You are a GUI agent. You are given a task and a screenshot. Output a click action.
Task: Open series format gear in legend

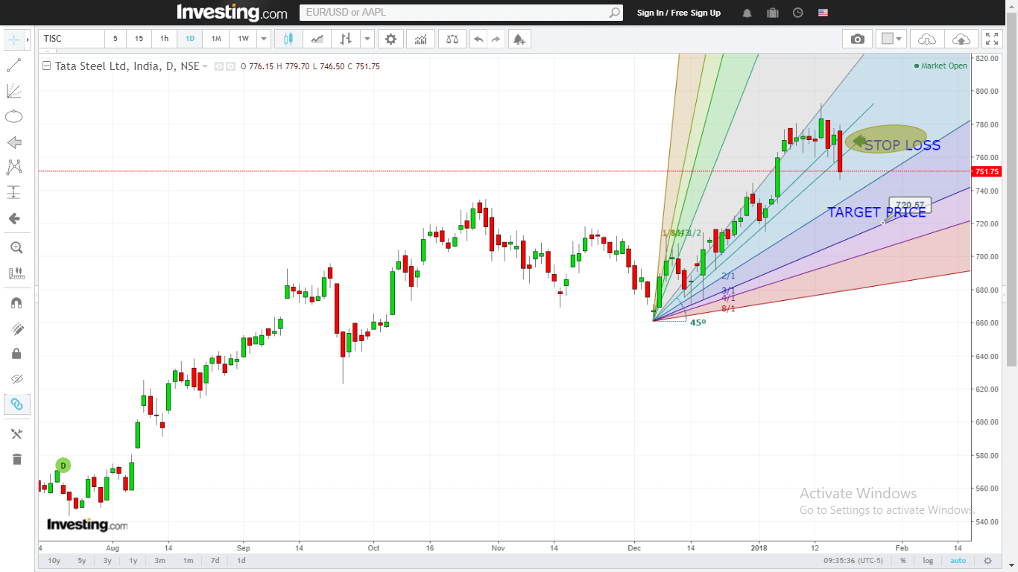[x=231, y=66]
